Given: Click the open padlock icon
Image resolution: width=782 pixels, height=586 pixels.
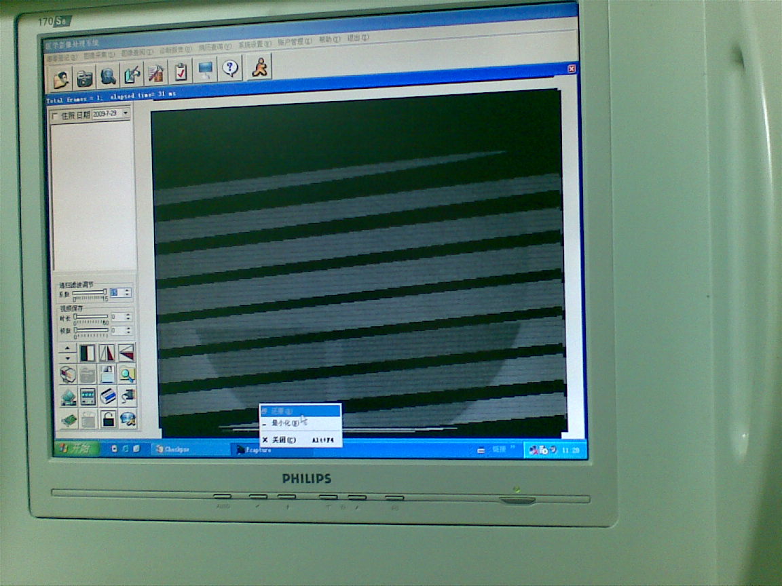Looking at the screenshot, I should tap(107, 418).
